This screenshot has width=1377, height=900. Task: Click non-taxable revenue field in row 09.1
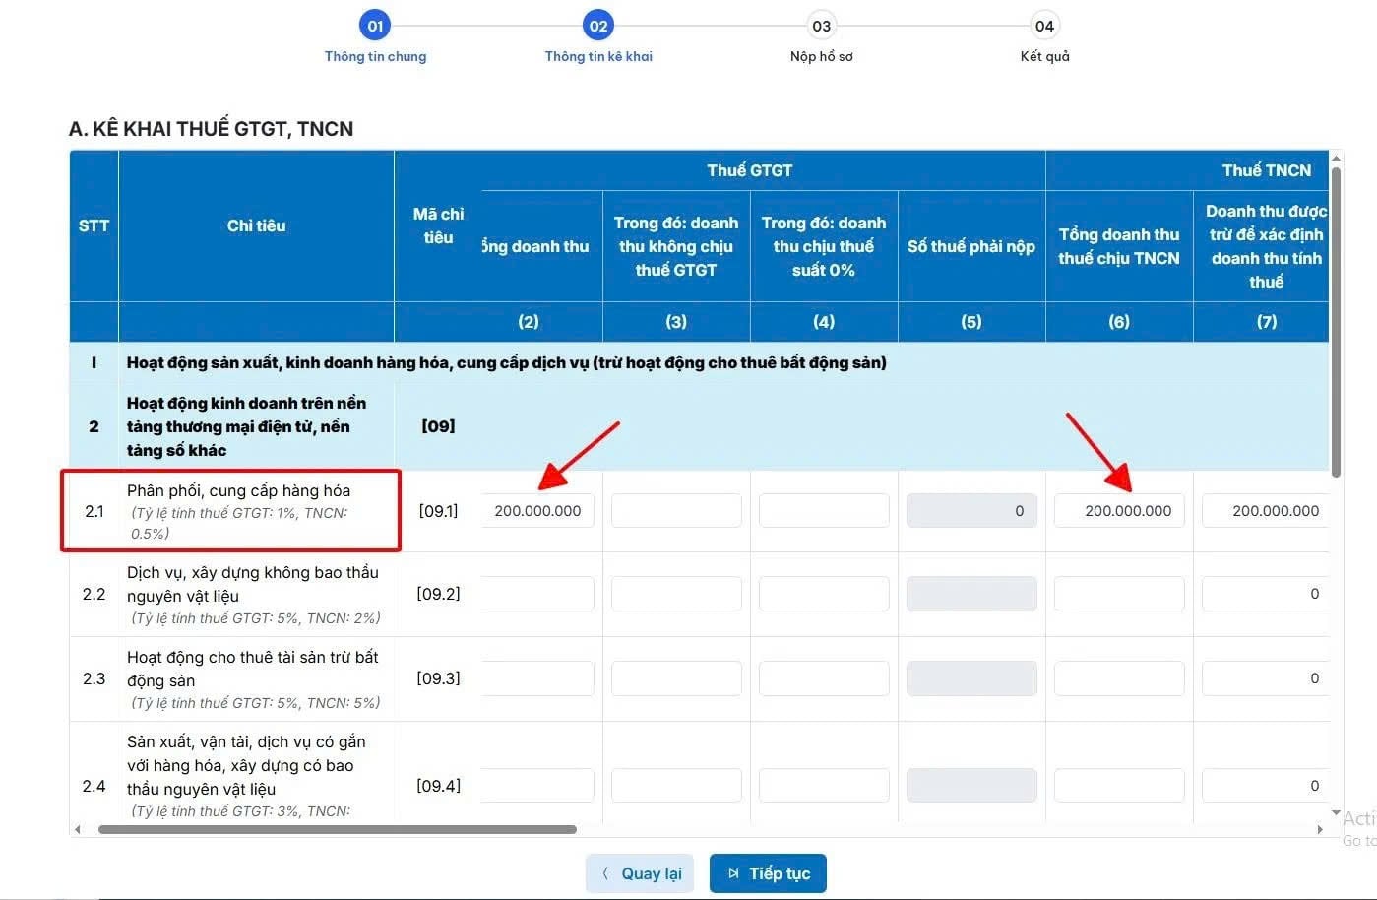pos(676,511)
